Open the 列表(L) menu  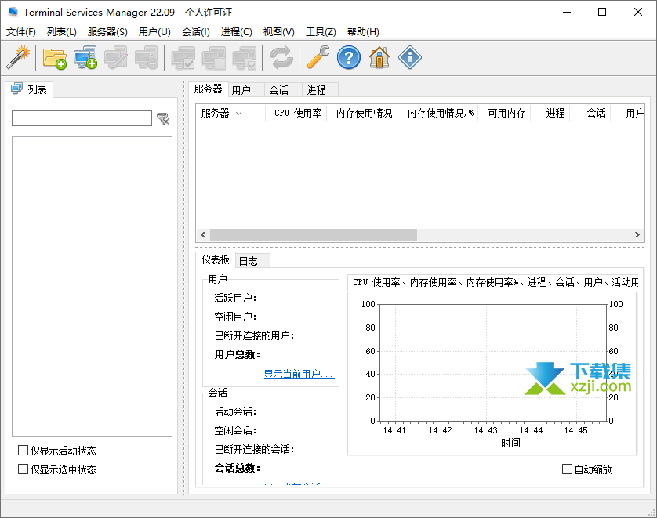pos(62,32)
